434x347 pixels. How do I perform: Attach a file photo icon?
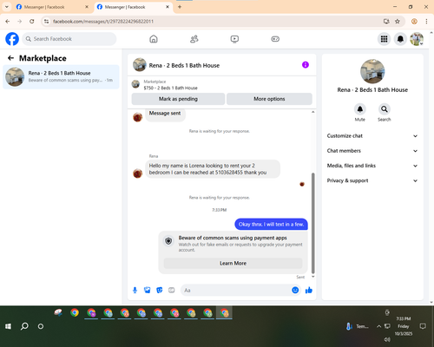coord(148,290)
